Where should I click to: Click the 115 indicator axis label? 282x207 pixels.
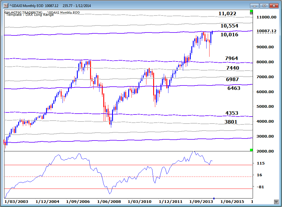coord(261,163)
